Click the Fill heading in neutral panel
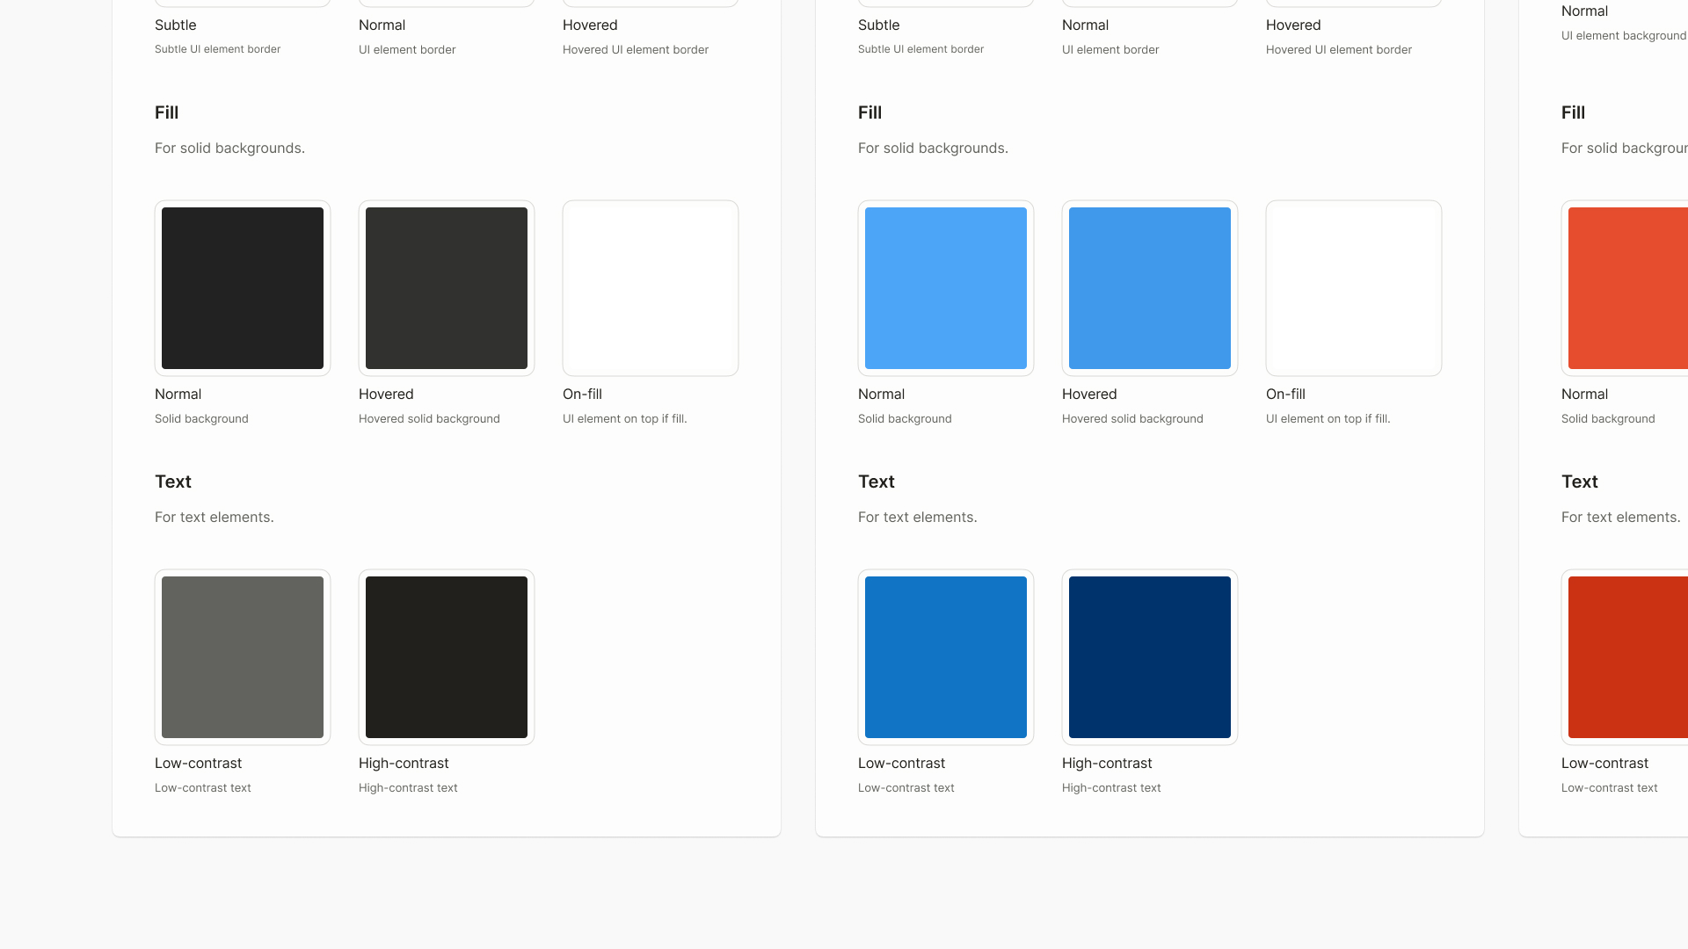Viewport: 1688px width, 949px height. (167, 112)
